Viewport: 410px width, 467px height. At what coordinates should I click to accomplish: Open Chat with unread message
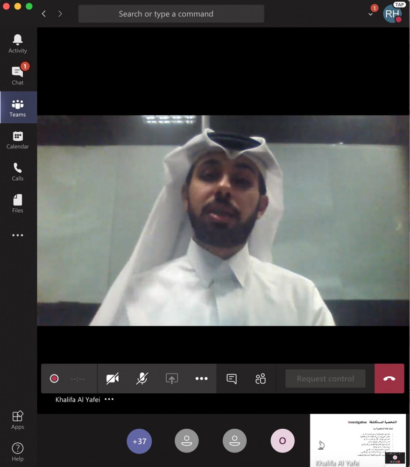point(18,75)
